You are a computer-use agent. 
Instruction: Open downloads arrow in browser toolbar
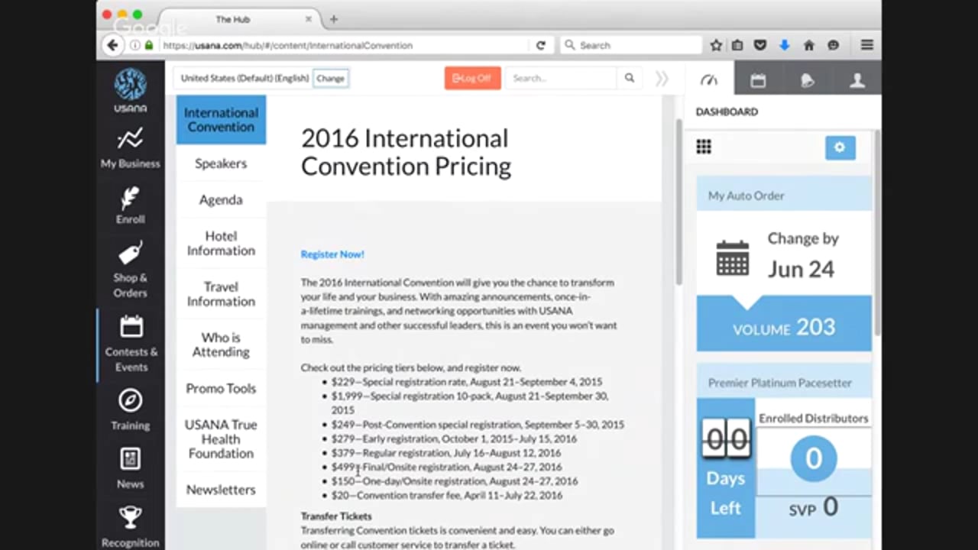click(x=784, y=45)
